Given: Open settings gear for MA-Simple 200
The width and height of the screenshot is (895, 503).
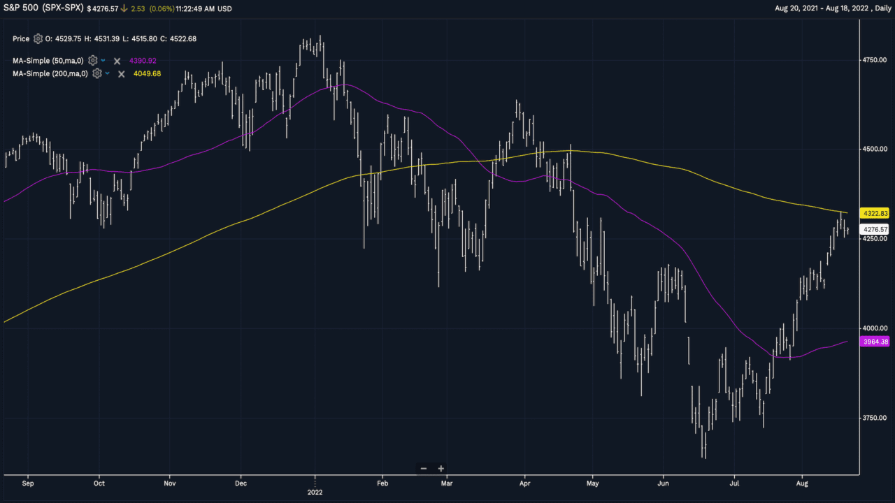Looking at the screenshot, I should pos(97,73).
